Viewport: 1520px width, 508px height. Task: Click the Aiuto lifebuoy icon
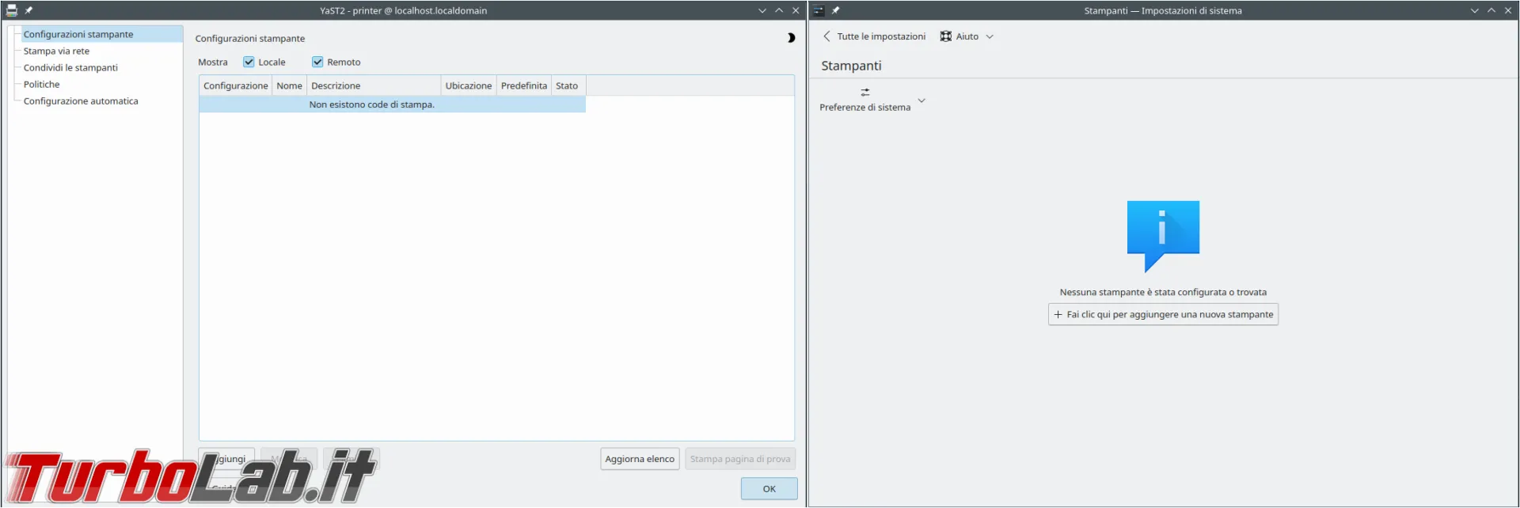tap(946, 36)
